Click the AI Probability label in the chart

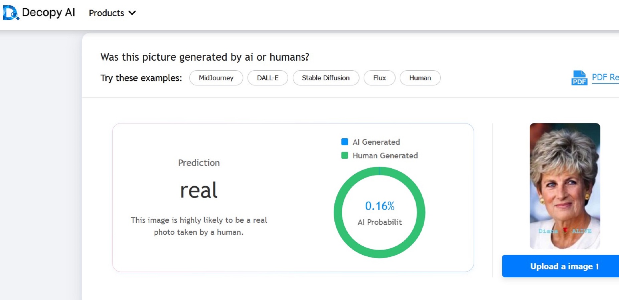click(379, 222)
